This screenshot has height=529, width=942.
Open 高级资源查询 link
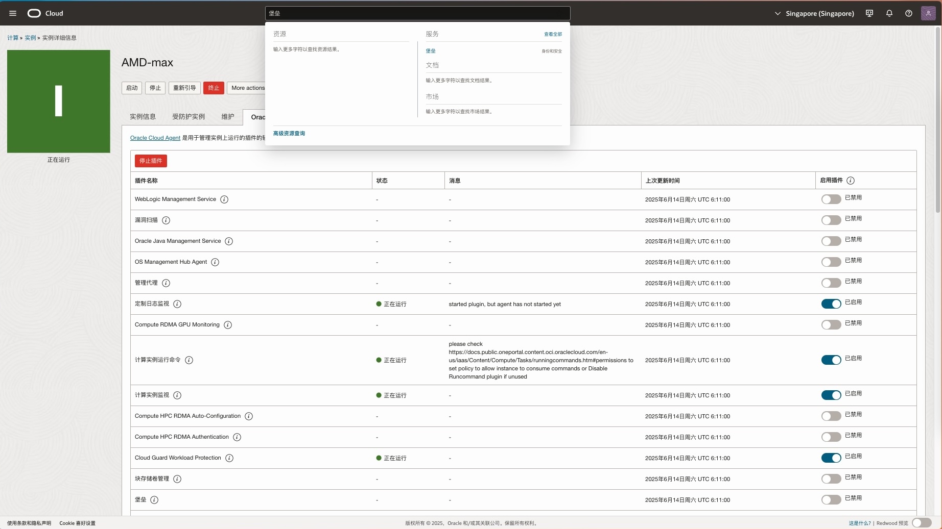(289, 133)
